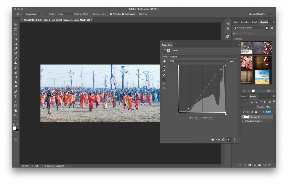The height and width of the screenshot is (184, 288).
Task: Open the Preset dropdown showing Custom
Action: [202, 57]
